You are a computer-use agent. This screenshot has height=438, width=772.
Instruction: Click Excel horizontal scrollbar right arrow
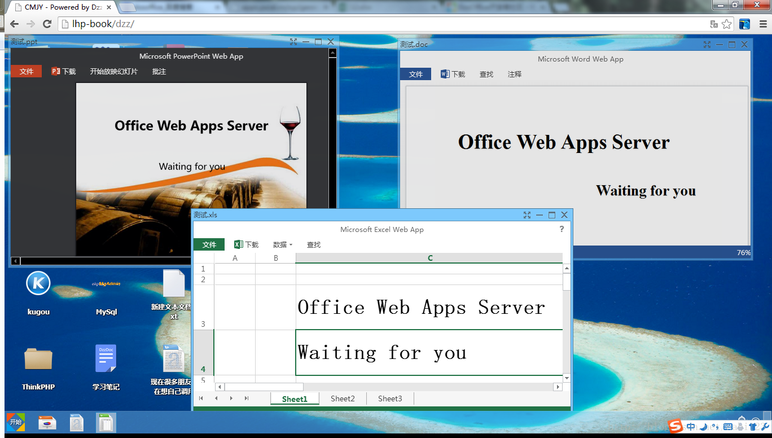[x=558, y=387]
